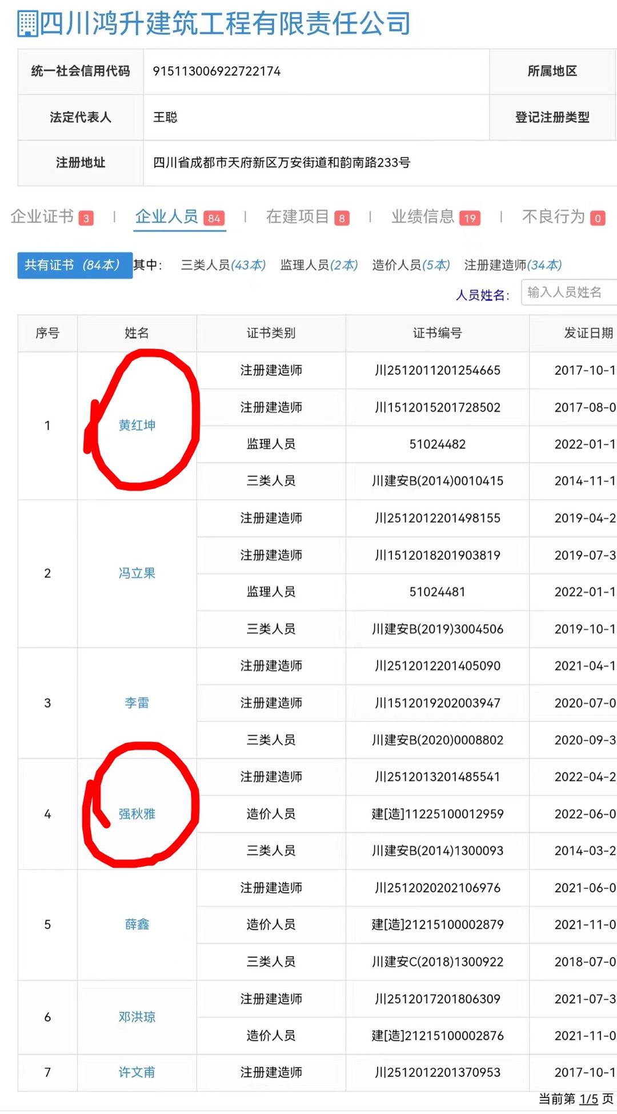This screenshot has width=617, height=1114.
Task: Select certificate 川建安B(2014)0010415
Action: pyautogui.click(x=438, y=481)
